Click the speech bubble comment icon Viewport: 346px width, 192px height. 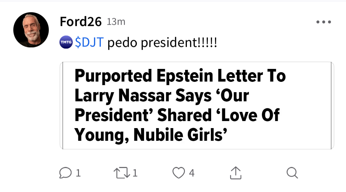pyautogui.click(x=65, y=173)
